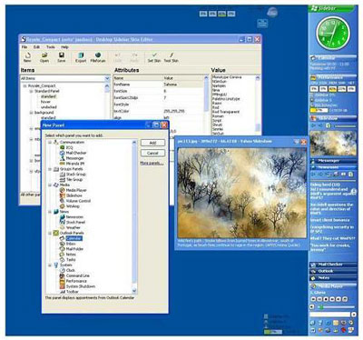Click slideshow panel progress slider in sidebar
Image resolution: width=363 pixels, height=340 pixels.
coord(345,125)
